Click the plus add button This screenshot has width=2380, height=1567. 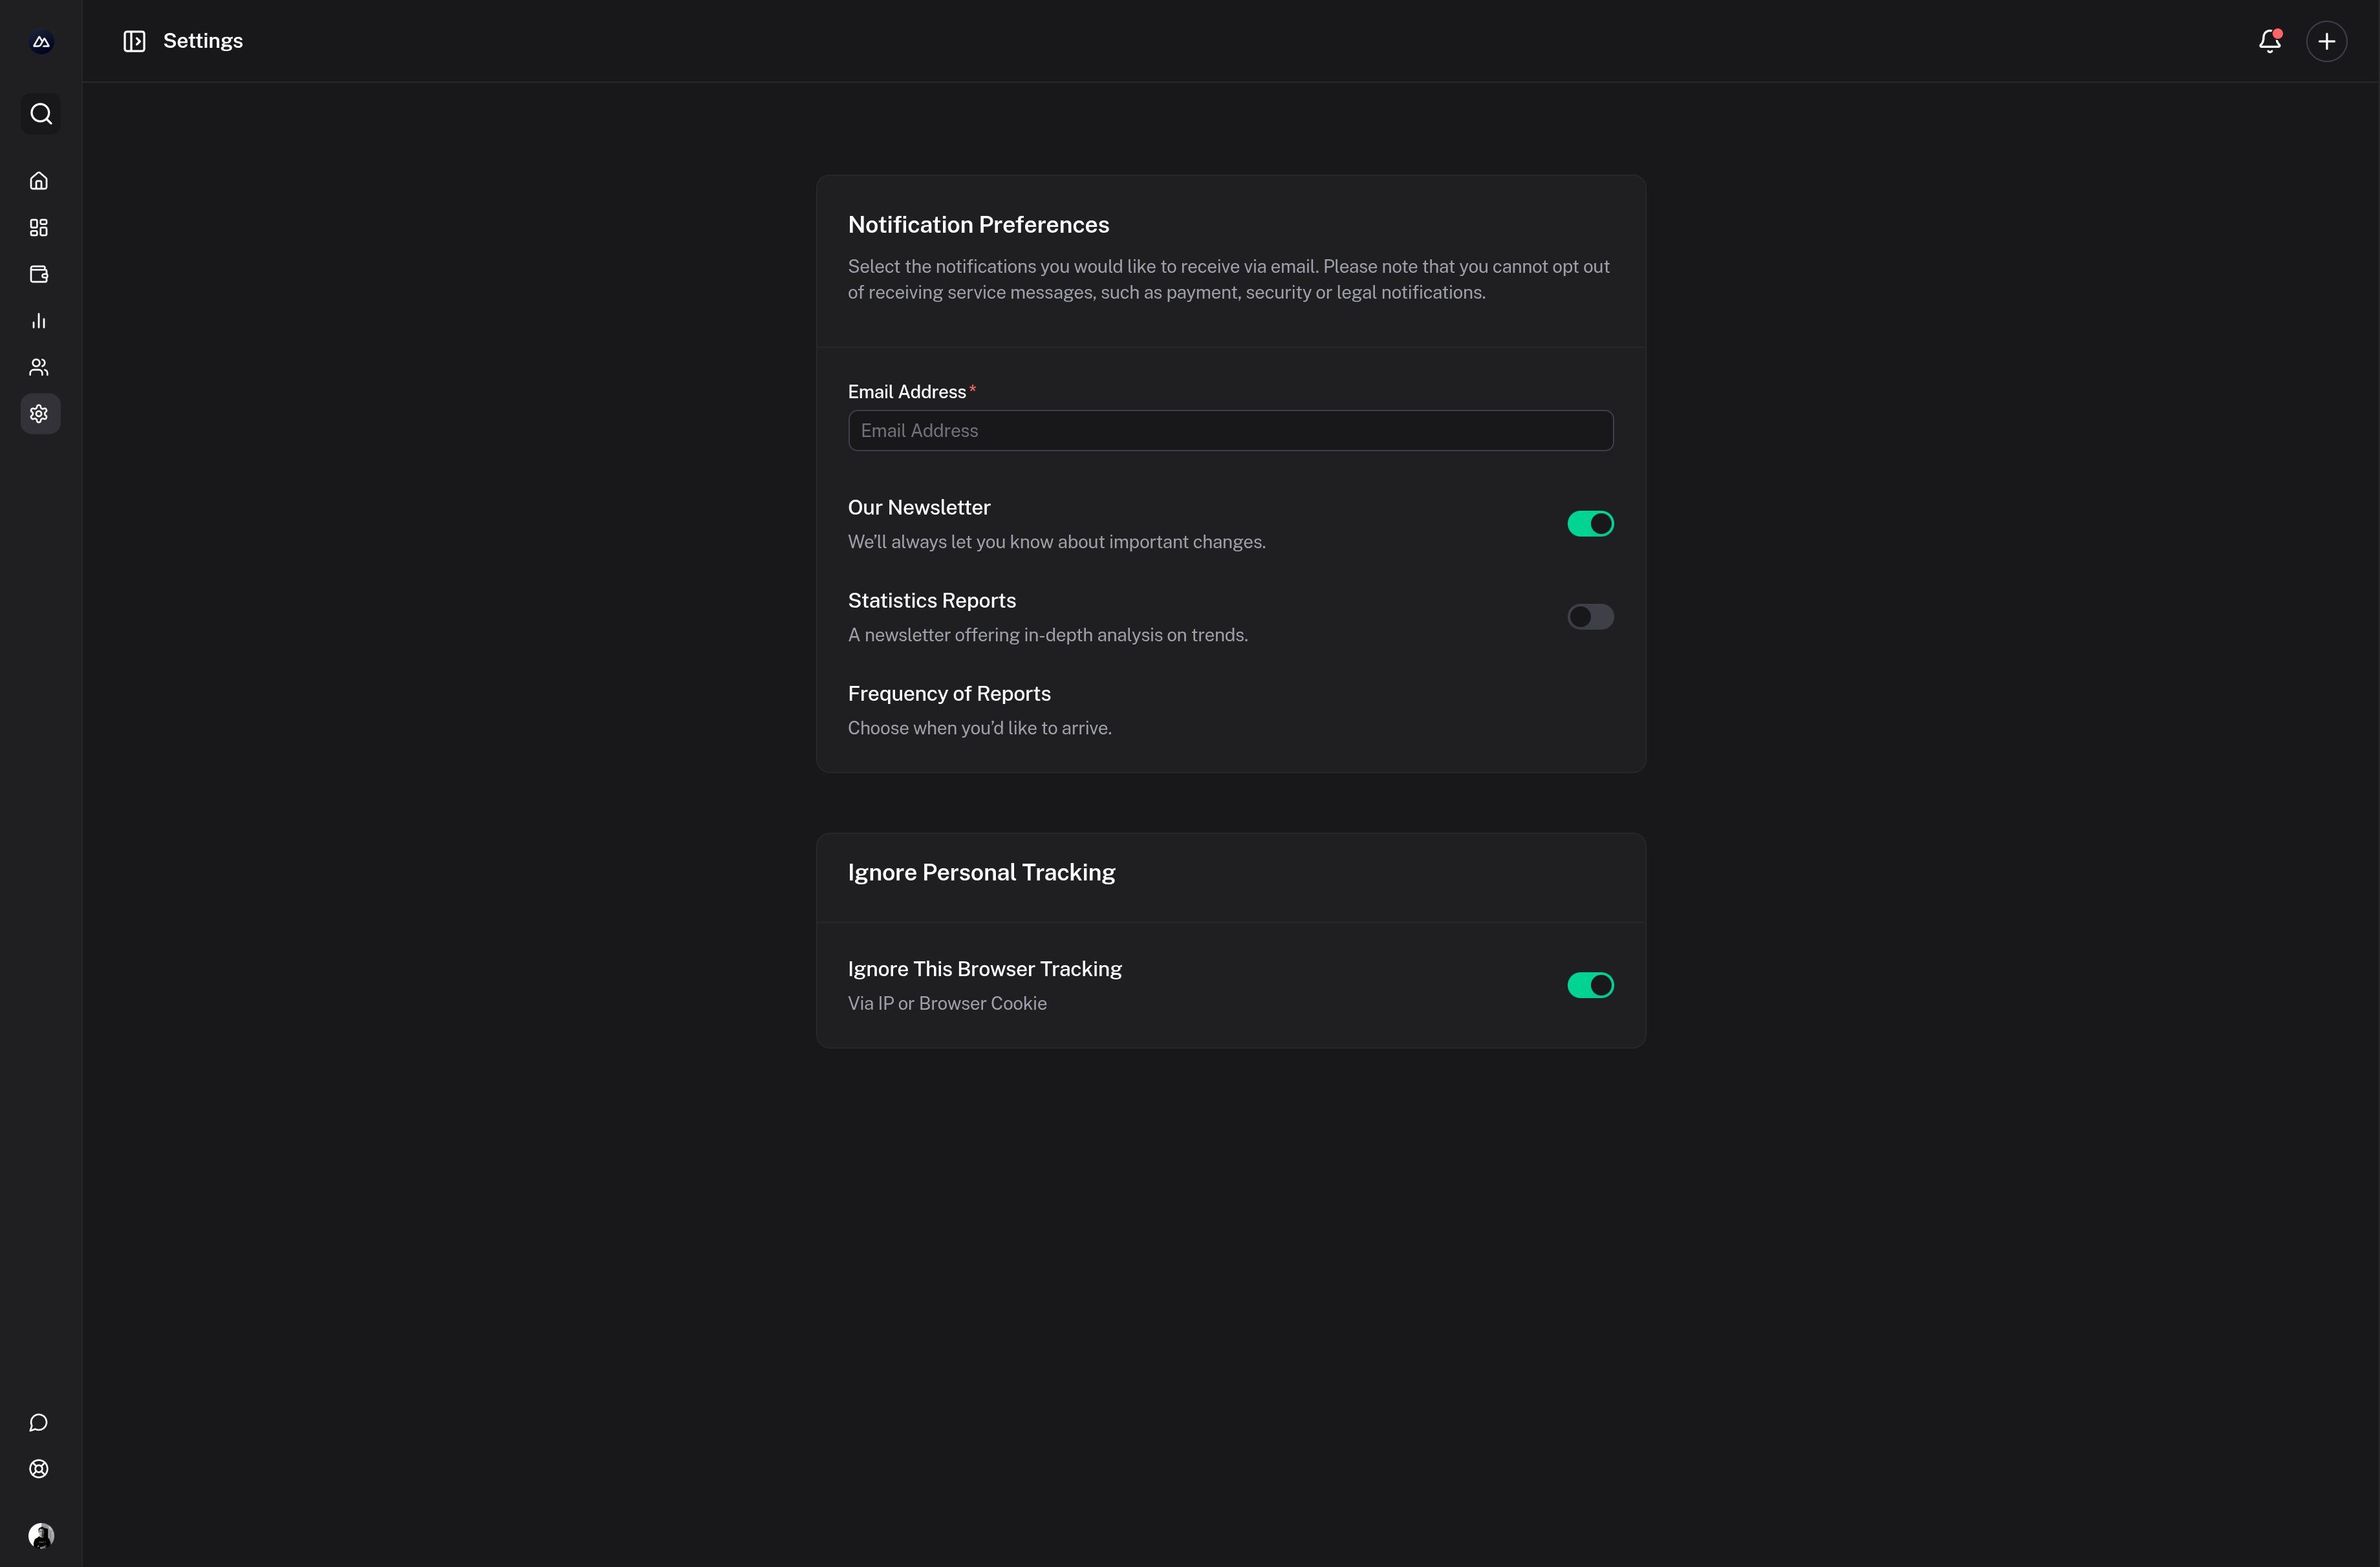2326,41
